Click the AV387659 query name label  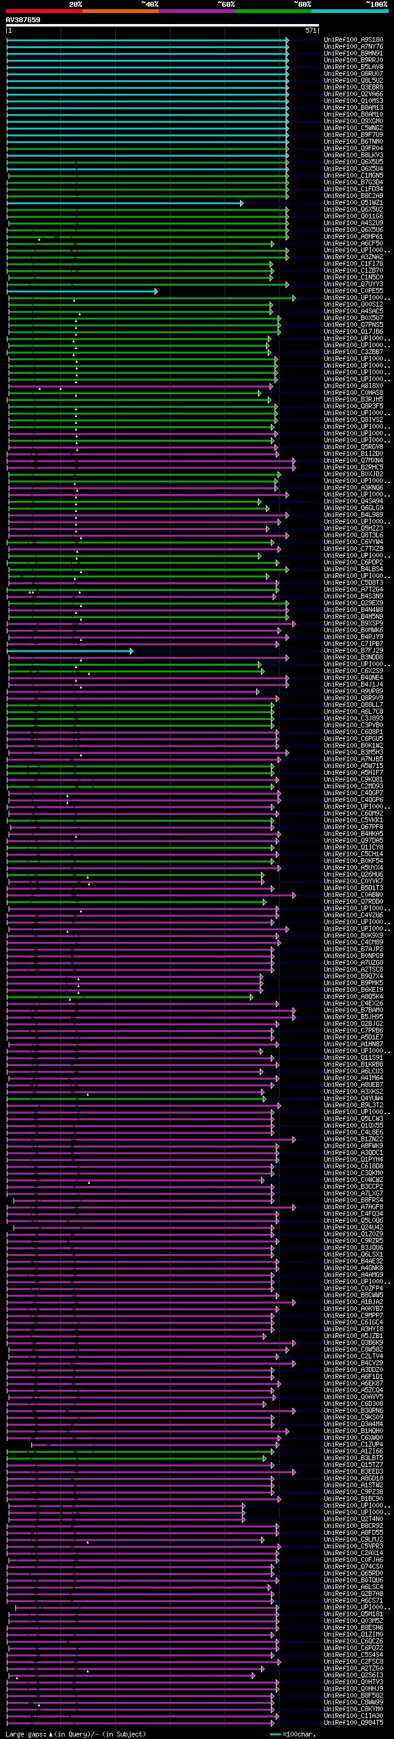pos(23,20)
